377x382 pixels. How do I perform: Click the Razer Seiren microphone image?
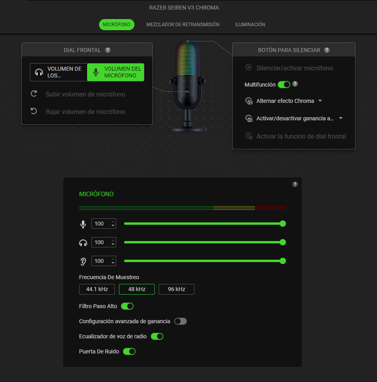click(x=187, y=87)
